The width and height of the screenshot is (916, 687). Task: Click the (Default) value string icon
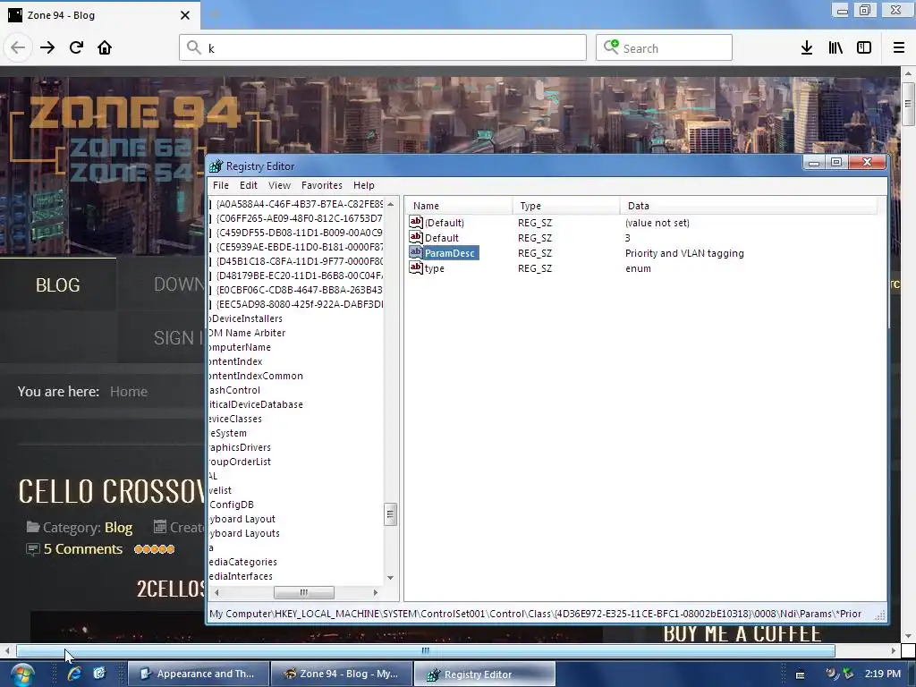(x=416, y=222)
